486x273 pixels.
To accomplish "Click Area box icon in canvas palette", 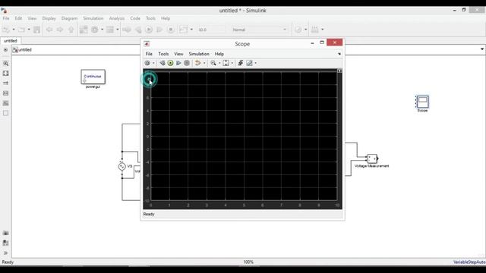I will [x=5, y=113].
